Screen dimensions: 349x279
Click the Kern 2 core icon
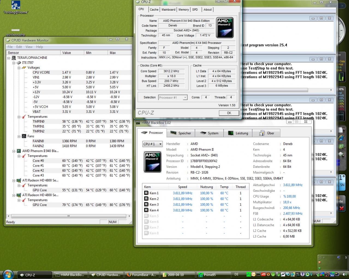pos(146,199)
